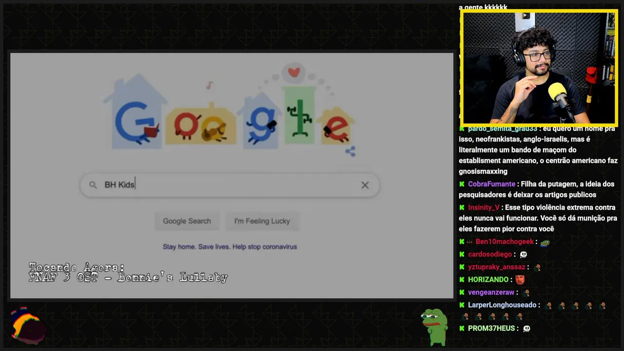Click the green K badge beside CobraFumante
Viewport: 624px width, 351px height.
(462, 184)
